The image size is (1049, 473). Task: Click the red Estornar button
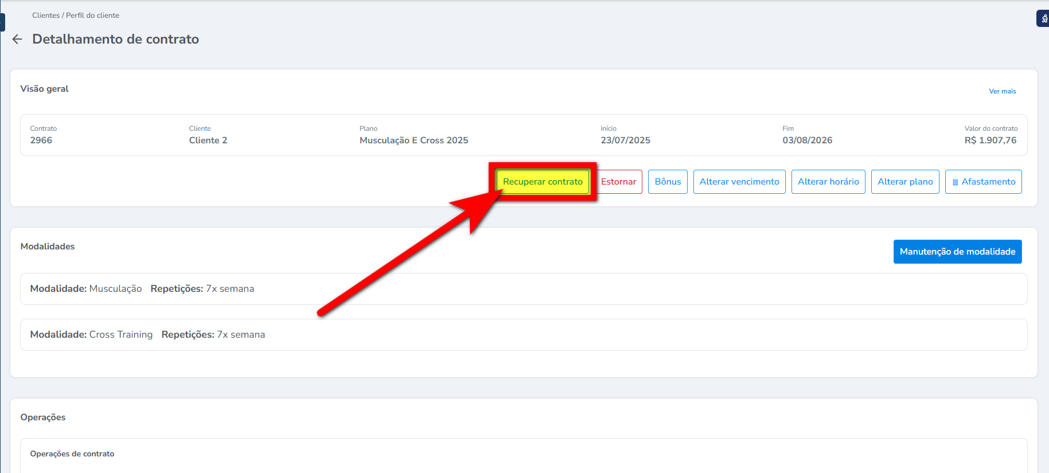[x=618, y=182]
